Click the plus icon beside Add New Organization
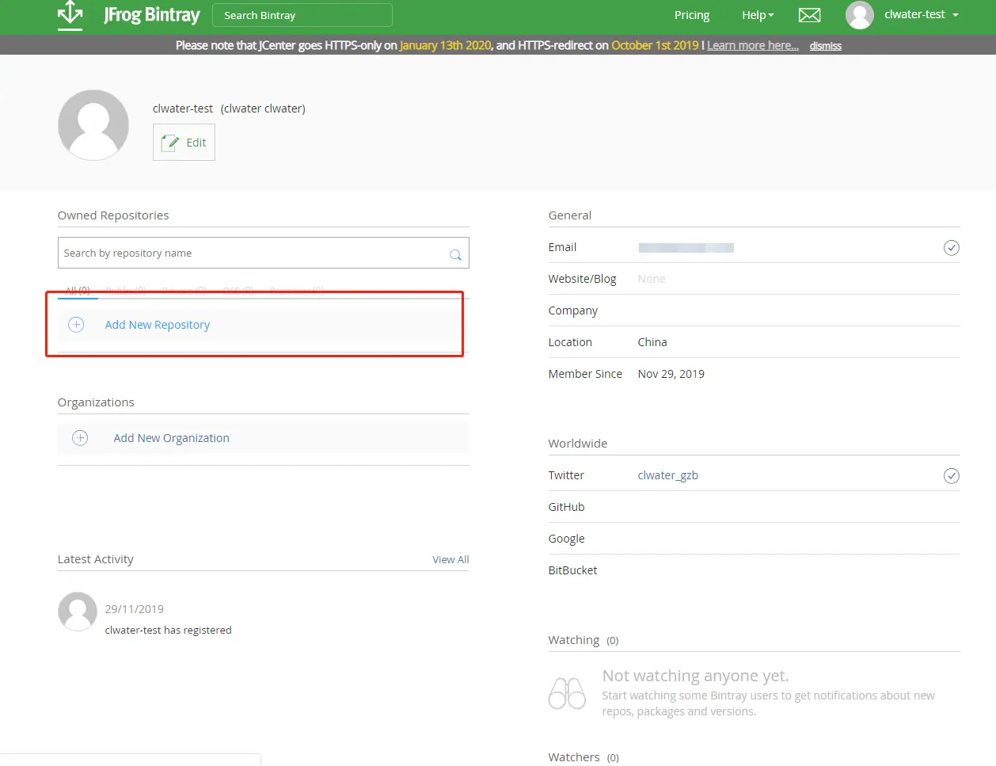Screen dimensions: 996x766 pyautogui.click(x=80, y=438)
